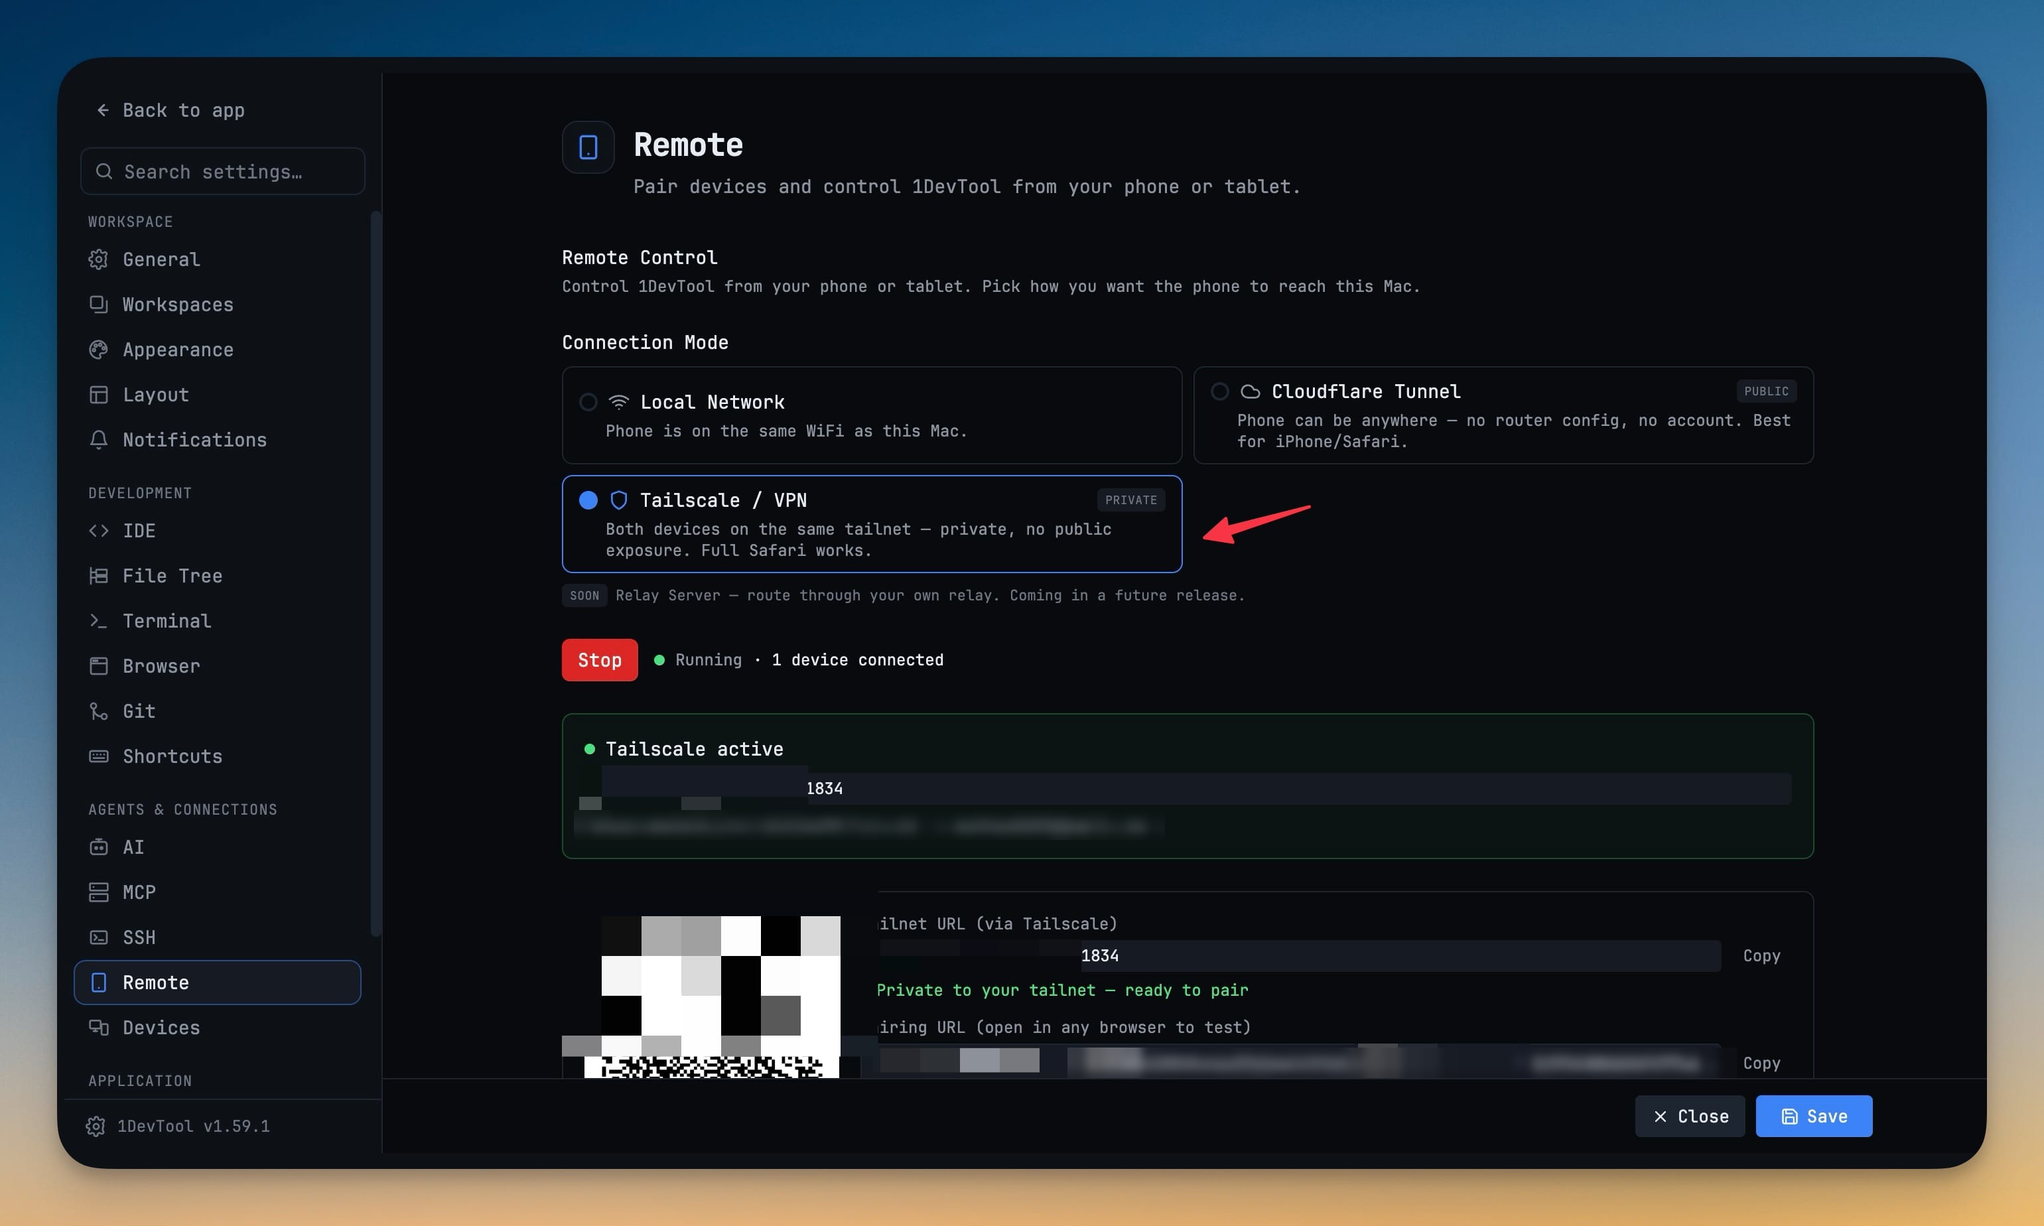2044x1226 pixels.
Task: Click the Close button
Action: pyautogui.click(x=1690, y=1116)
